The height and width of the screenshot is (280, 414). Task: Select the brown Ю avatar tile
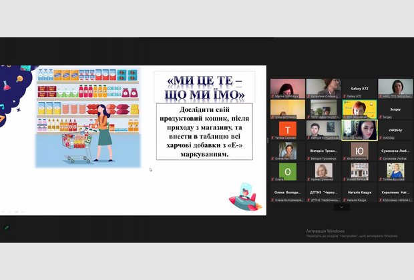pyautogui.click(x=359, y=151)
